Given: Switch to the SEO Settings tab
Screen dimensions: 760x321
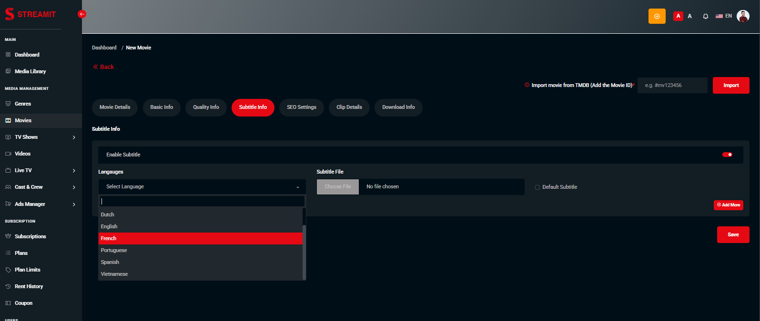Looking at the screenshot, I should pos(301,107).
